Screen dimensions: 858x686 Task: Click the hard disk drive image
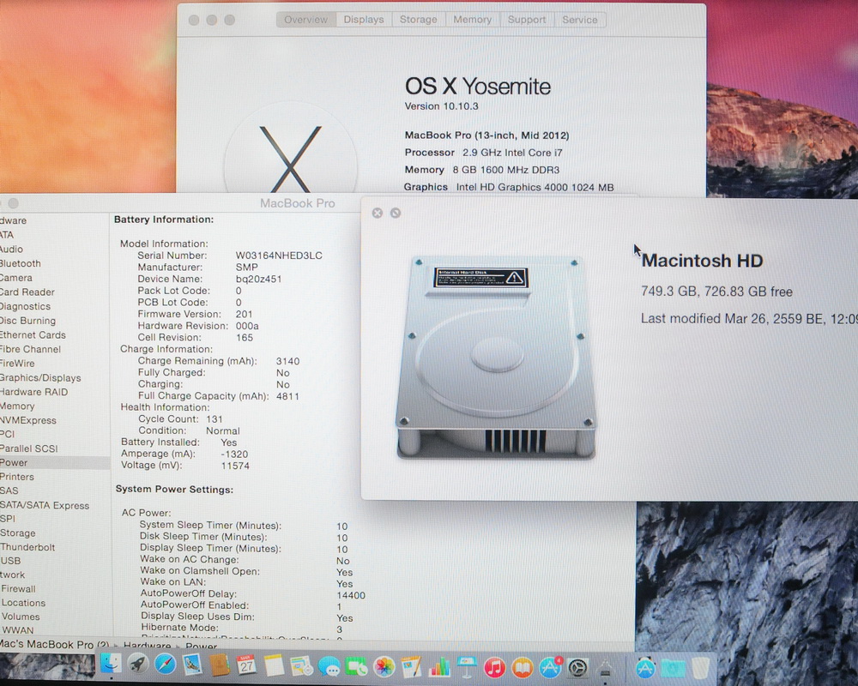[496, 357]
